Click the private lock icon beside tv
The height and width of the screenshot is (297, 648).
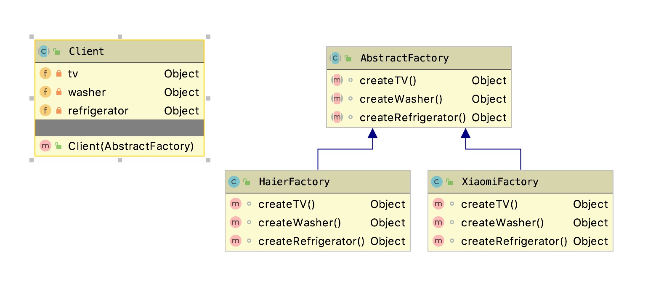[x=59, y=74]
